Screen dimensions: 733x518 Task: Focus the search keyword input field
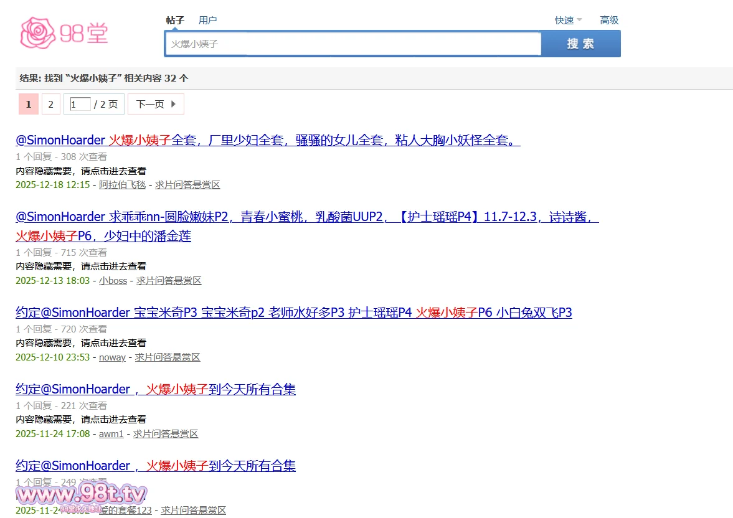[352, 44]
